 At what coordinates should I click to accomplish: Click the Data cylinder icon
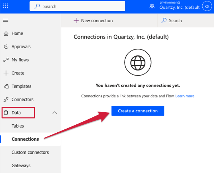click(6, 113)
